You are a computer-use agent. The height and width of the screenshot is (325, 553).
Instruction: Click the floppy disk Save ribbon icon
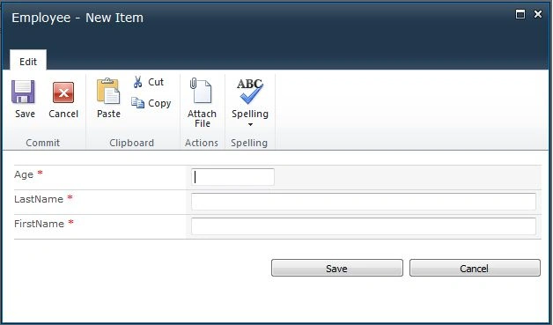click(23, 92)
